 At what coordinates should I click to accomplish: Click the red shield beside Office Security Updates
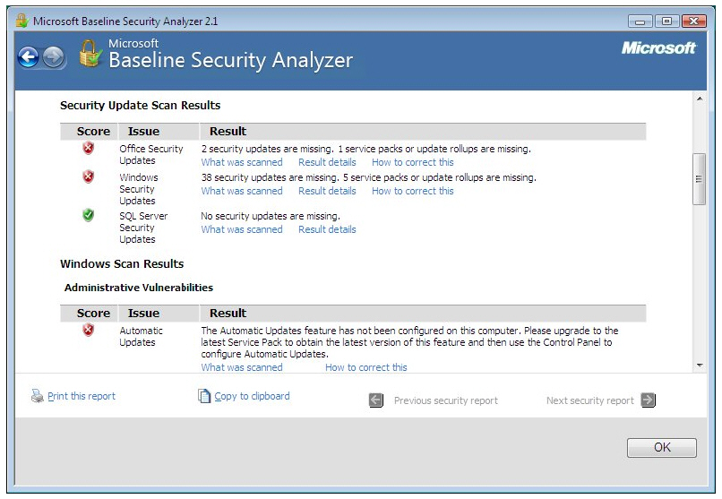click(89, 148)
